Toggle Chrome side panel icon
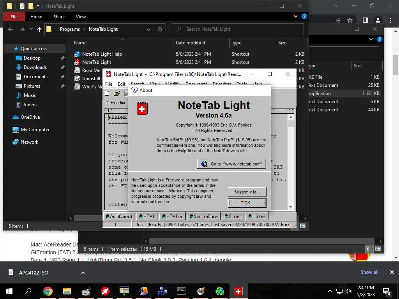Screen dimensions: 399x299 365,20
